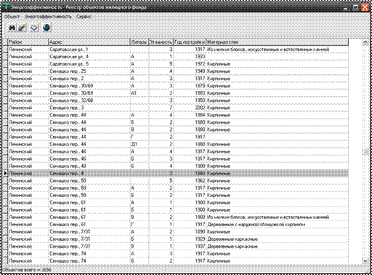Click the Литера cell containing Д1
The width and height of the screenshot is (372, 275).
[139, 144]
